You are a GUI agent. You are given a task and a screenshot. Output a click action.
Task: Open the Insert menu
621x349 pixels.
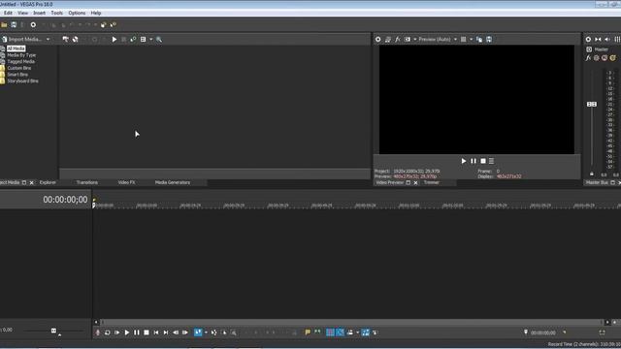39,13
